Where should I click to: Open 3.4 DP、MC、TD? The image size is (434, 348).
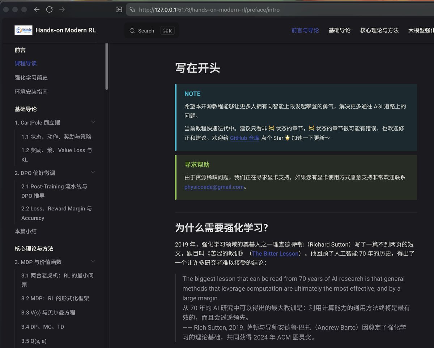43,327
